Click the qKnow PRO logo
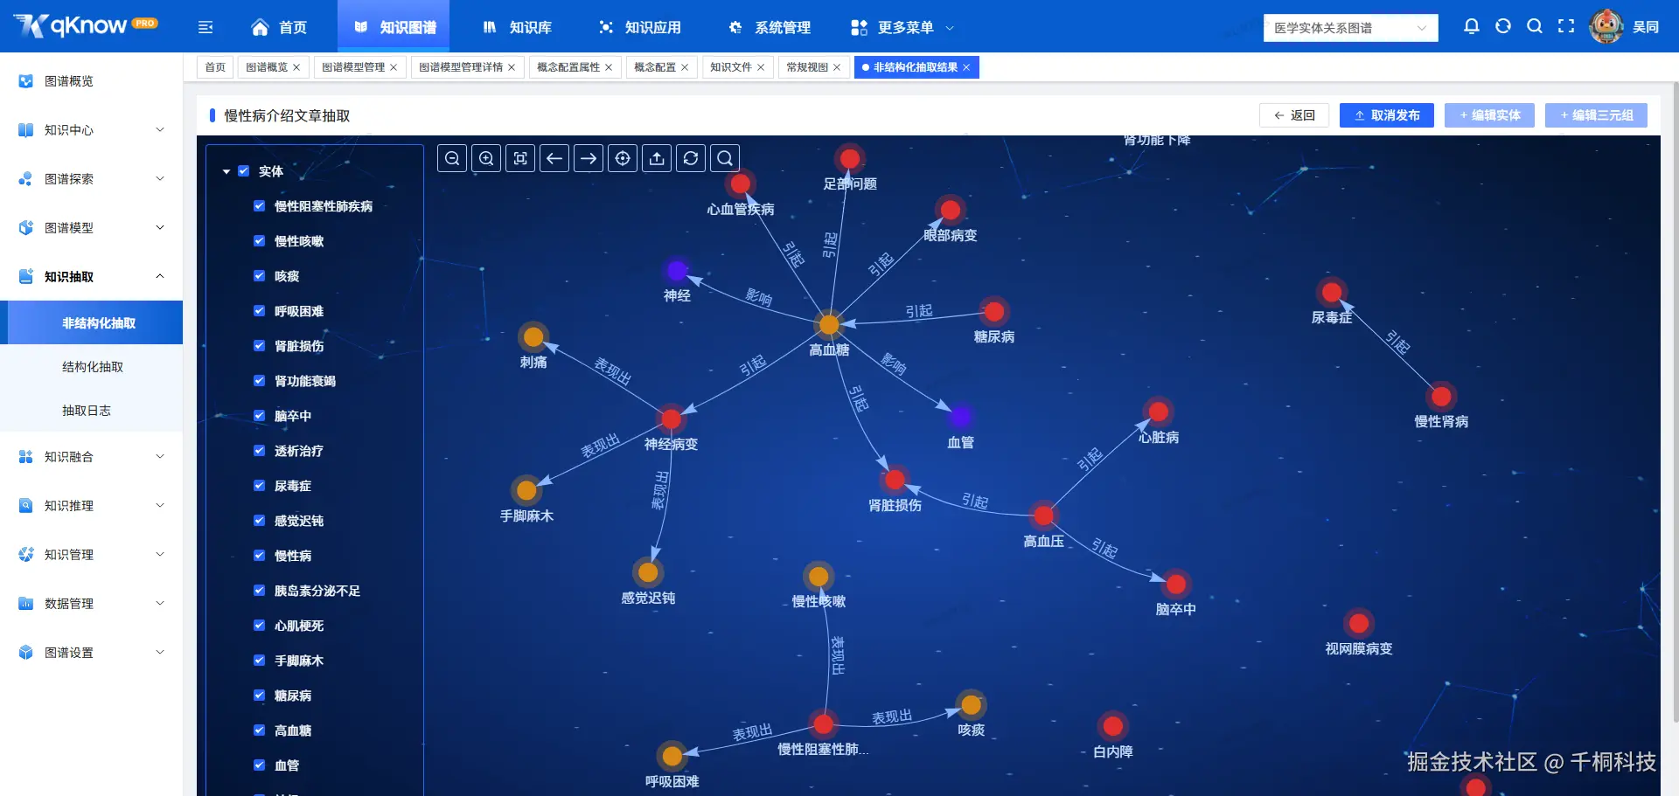The height and width of the screenshot is (796, 1679). click(x=86, y=26)
